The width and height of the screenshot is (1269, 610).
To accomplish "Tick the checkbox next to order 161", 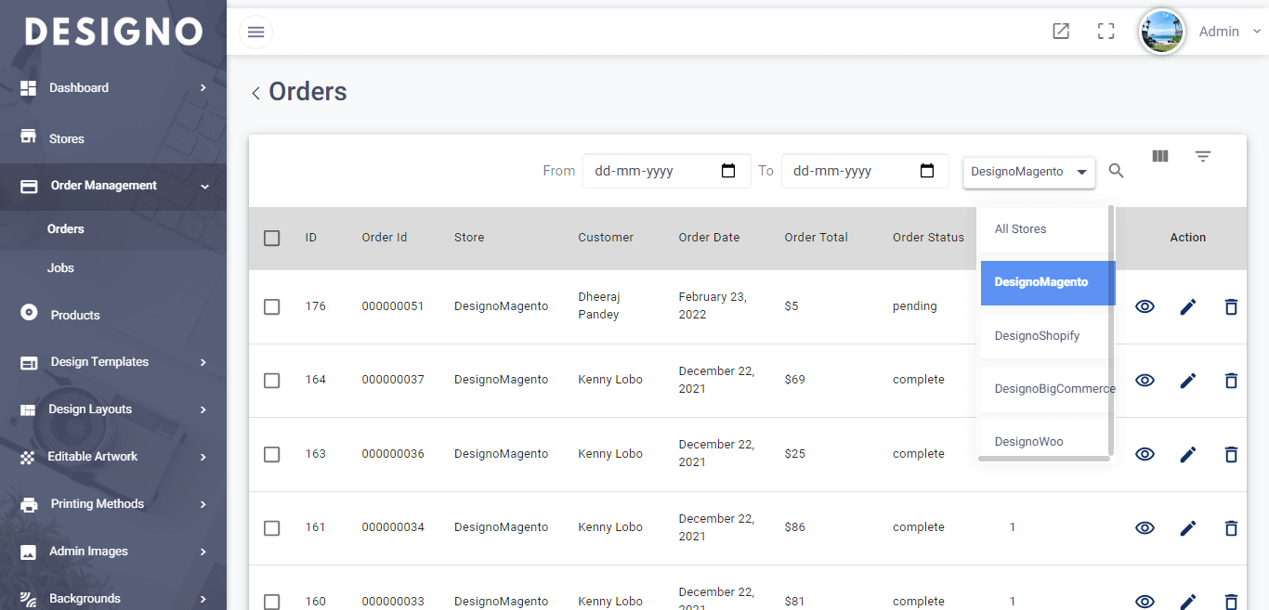I will click(x=271, y=527).
